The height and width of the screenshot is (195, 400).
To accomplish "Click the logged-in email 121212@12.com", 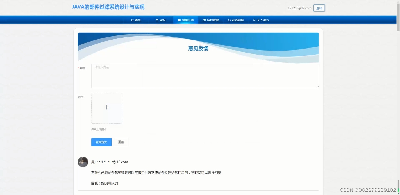I will tap(299, 8).
